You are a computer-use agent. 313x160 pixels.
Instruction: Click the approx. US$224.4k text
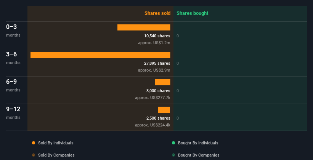coord(152,125)
